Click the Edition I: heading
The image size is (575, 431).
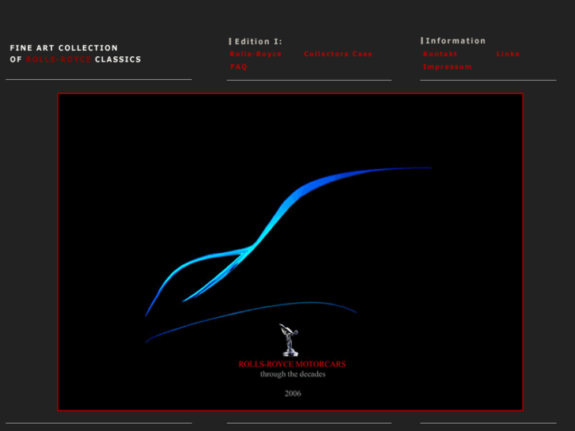tap(258, 41)
